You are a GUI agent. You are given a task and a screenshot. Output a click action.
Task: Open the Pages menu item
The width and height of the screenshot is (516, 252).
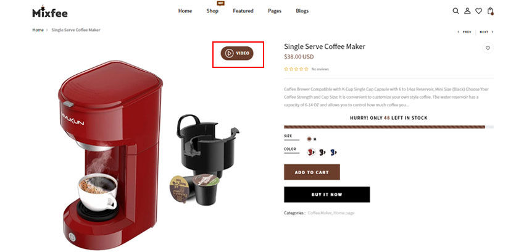click(275, 11)
